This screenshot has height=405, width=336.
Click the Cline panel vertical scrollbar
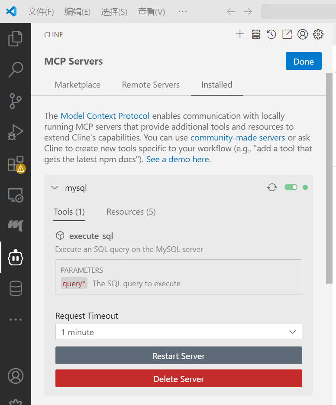pyautogui.click(x=329, y=178)
